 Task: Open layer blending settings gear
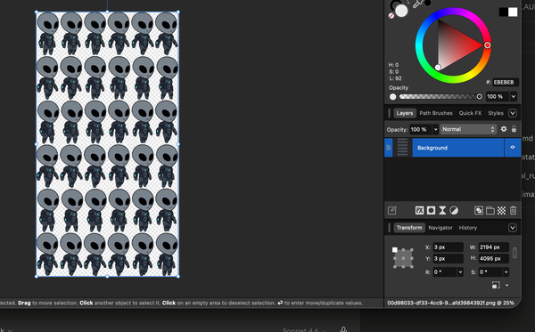point(504,129)
